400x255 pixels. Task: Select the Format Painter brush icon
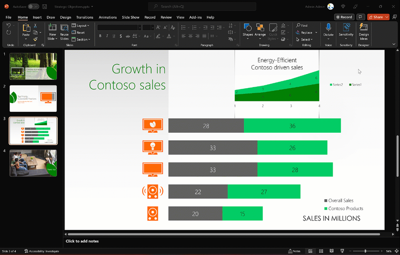pos(35,39)
